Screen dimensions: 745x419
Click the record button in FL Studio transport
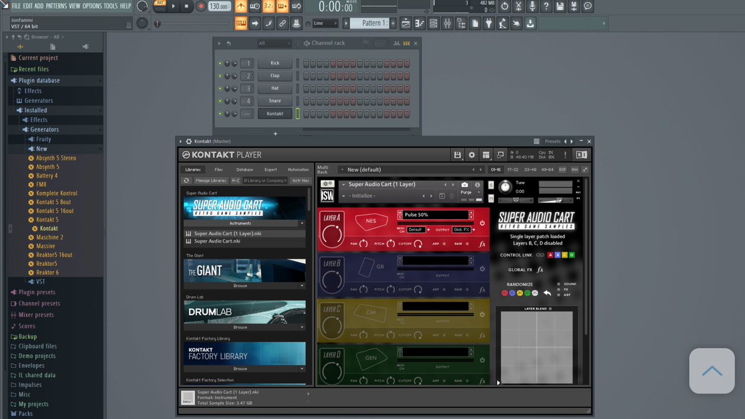(201, 6)
